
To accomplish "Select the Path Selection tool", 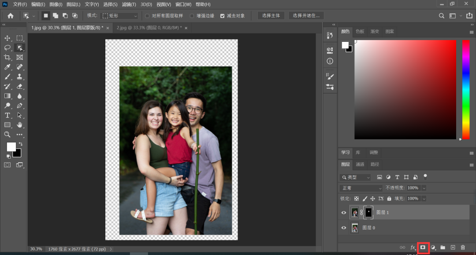I will tap(20, 115).
